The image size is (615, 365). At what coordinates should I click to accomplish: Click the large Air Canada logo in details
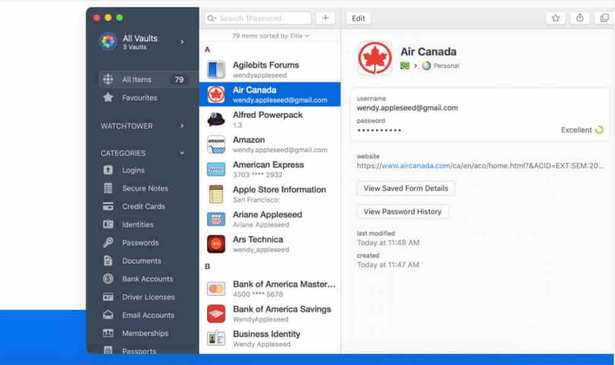[x=375, y=58]
